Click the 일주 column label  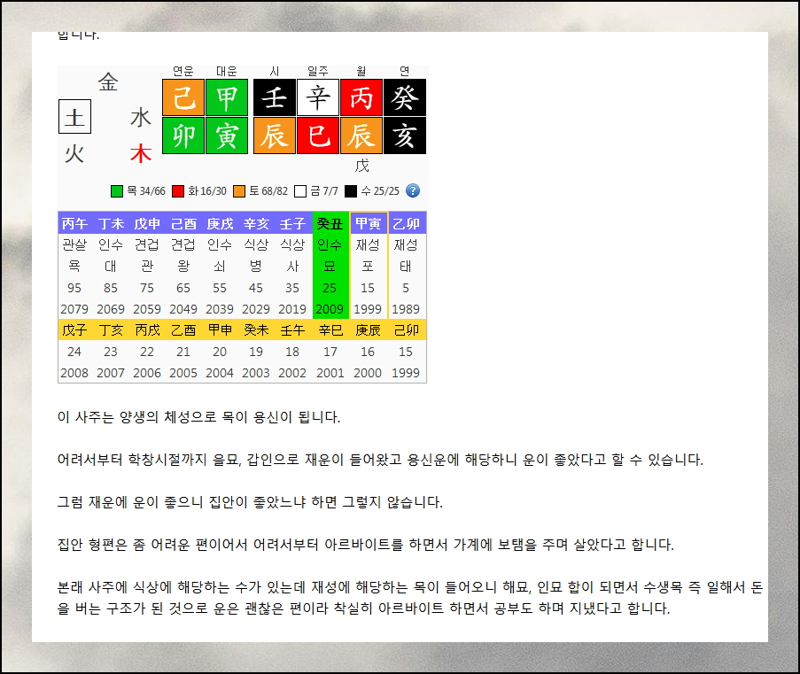(318, 71)
